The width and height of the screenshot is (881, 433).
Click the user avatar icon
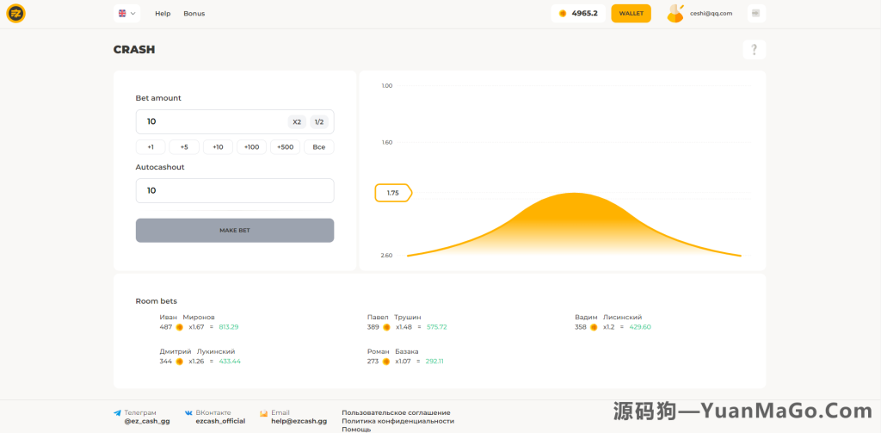click(675, 14)
